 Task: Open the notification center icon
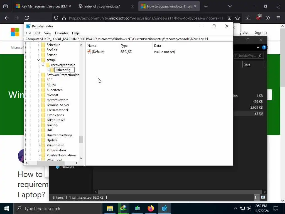point(276,208)
